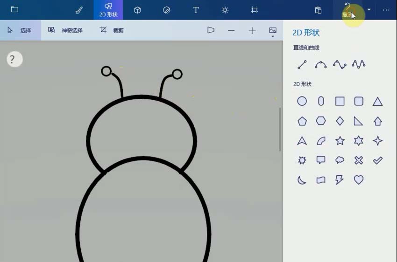Open the Stickers tab

tap(167, 10)
